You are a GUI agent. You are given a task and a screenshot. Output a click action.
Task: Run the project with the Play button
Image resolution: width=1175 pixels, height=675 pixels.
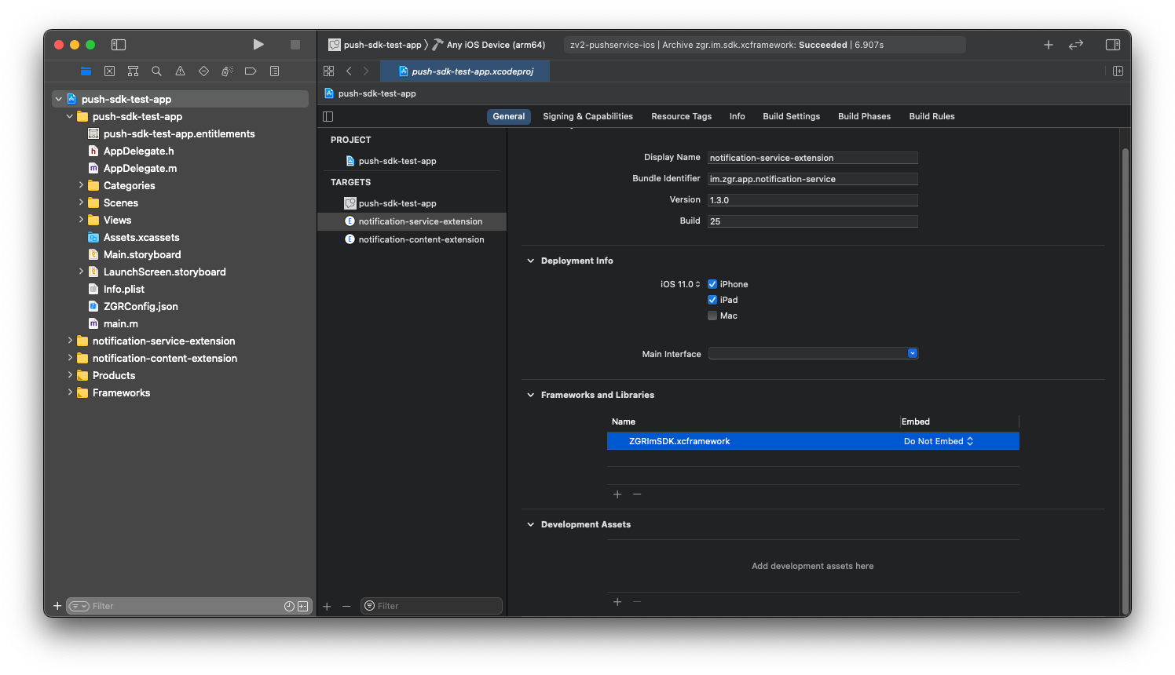[x=258, y=45]
